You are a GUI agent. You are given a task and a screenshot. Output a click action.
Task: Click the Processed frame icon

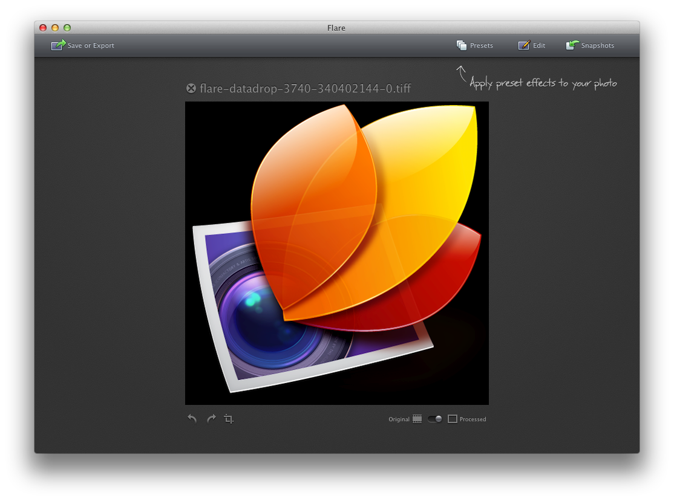pyautogui.click(x=452, y=419)
